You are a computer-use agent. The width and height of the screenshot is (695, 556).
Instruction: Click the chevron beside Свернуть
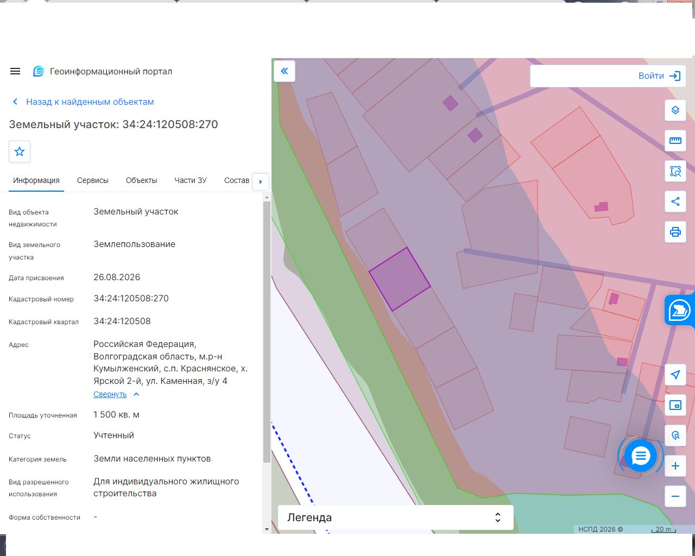coord(136,395)
